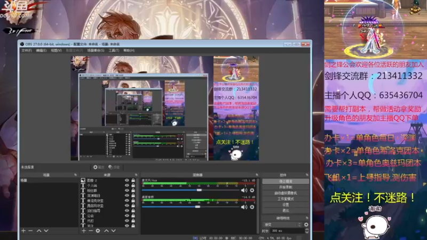Lock toggle for 公会 source
Image resolution: width=427 pixels, height=240 pixels.
(x=133, y=215)
